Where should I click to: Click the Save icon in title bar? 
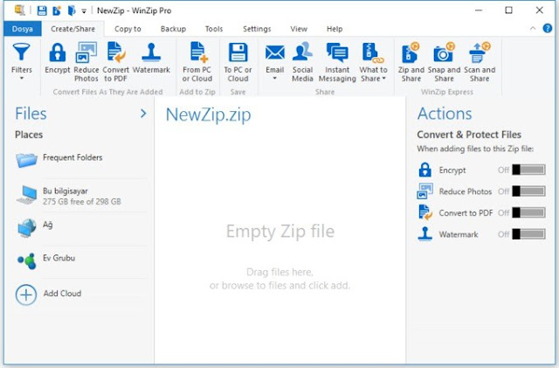coord(42,10)
